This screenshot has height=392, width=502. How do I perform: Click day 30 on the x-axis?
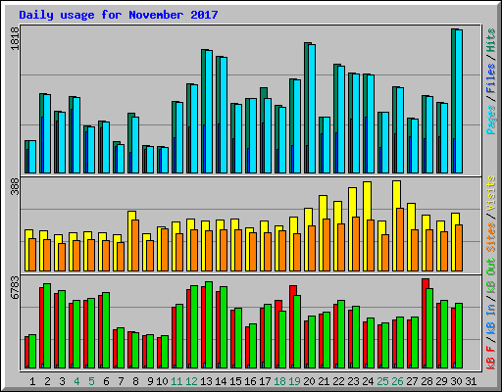pos(456,381)
